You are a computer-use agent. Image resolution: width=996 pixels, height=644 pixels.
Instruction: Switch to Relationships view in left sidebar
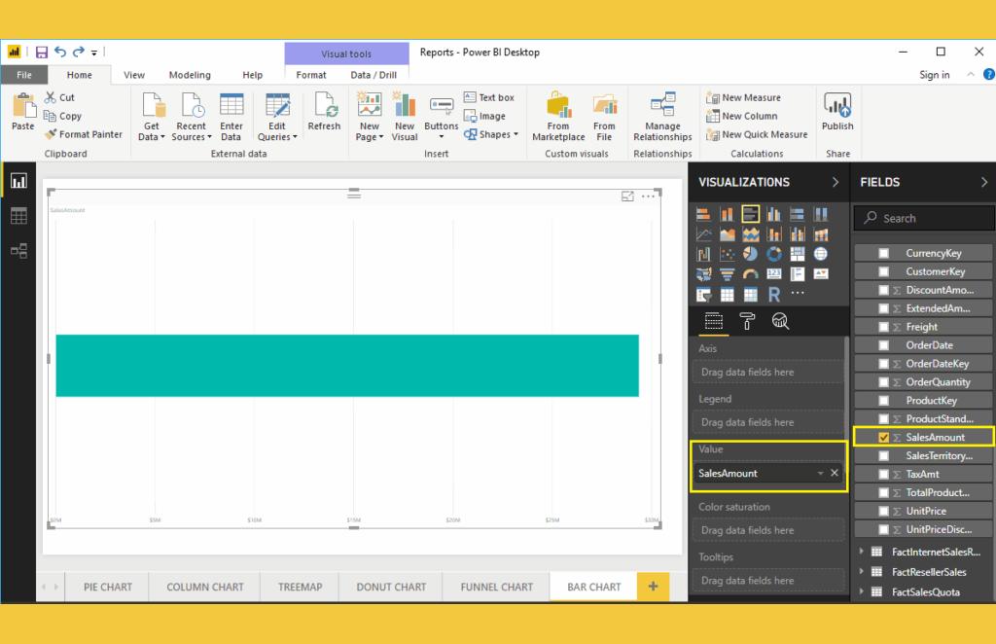click(x=18, y=250)
